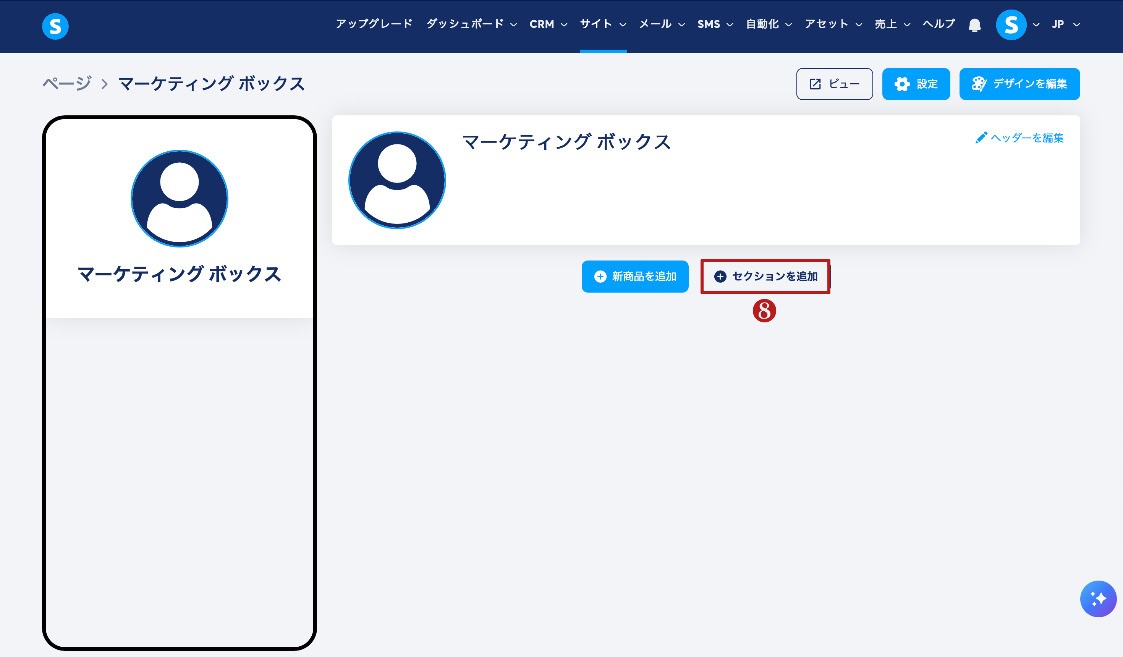Open the AI assistant sparkle button

point(1098,598)
